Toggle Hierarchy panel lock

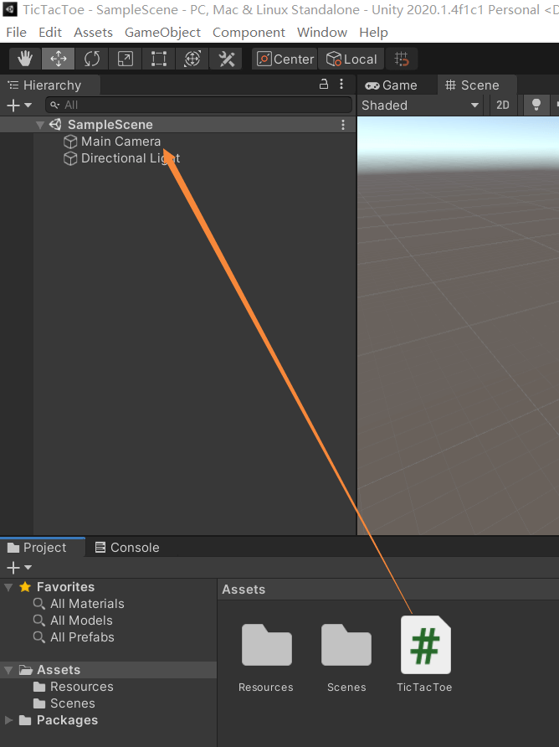pyautogui.click(x=324, y=85)
